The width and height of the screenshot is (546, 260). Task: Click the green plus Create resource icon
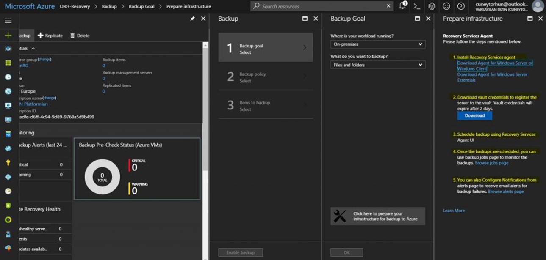(x=8, y=35)
